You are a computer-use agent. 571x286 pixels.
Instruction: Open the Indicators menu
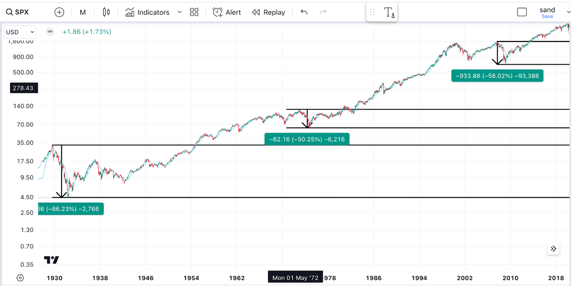147,12
